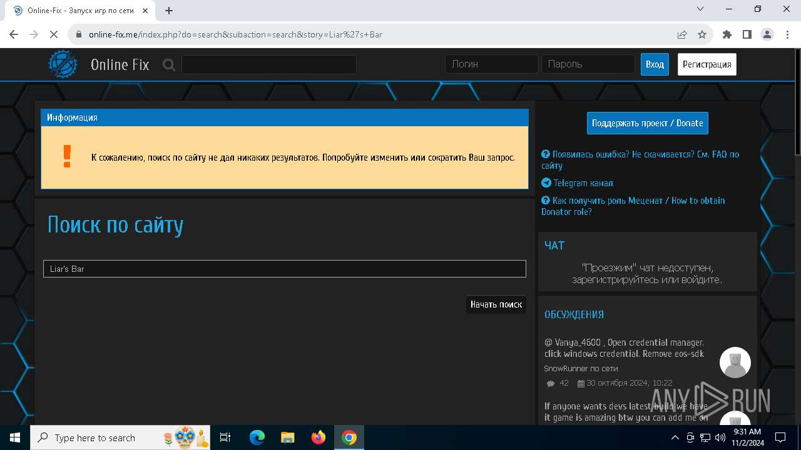Screen dimensions: 801x450
Task: Click the Поиск по сайту heading
Action: 116,224
